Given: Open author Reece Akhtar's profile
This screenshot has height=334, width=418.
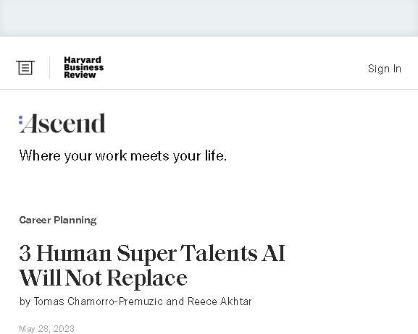Looking at the screenshot, I should [x=220, y=301].
